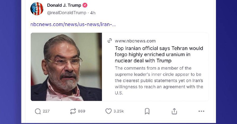Image resolution: width=237 pixels, height=124 pixels.
Task: Click the share upload icon
Action: tap(174, 111)
